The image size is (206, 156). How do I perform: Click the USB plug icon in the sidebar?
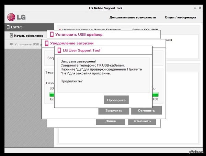click(11, 44)
